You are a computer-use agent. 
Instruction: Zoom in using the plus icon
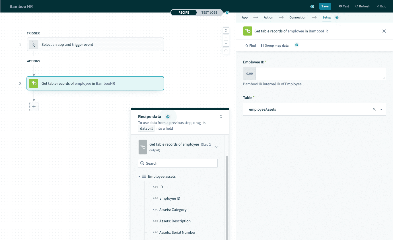226,37
